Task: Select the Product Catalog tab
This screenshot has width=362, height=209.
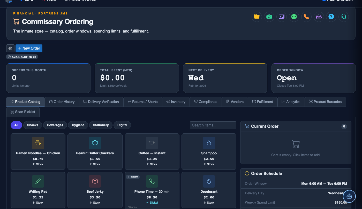Action: (25, 102)
